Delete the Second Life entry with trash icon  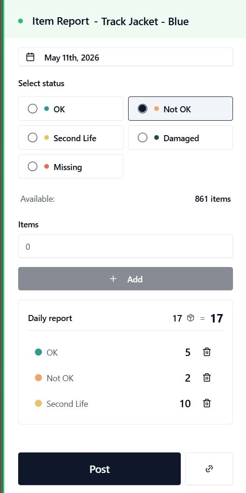pyautogui.click(x=207, y=403)
